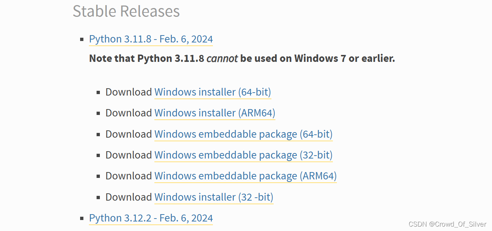Download Windows installer (64-bit)
Image resolution: width=492 pixels, height=231 pixels.
point(213,92)
